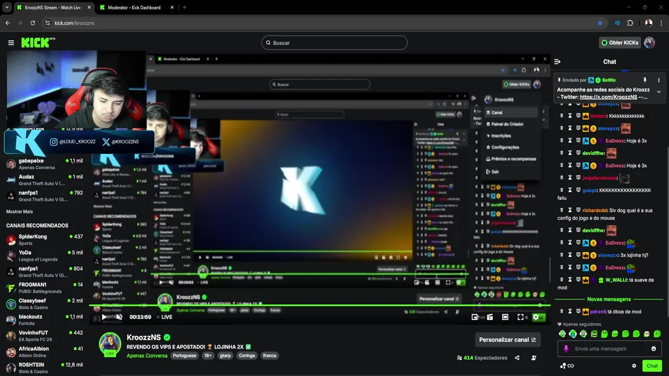
Task: Click the KICK logo to go home
Action: coord(38,42)
